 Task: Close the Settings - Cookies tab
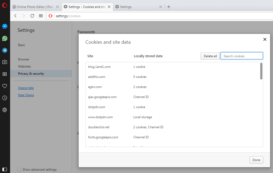pos(109,7)
